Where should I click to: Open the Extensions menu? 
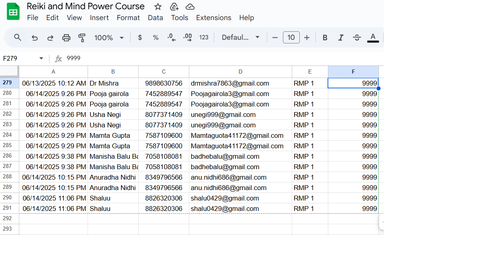(213, 18)
